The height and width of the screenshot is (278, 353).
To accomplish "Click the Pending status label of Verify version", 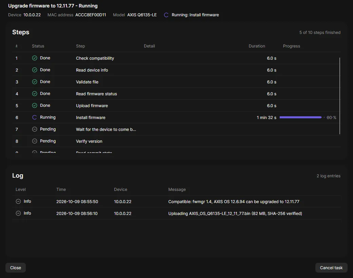I will click(48, 141).
